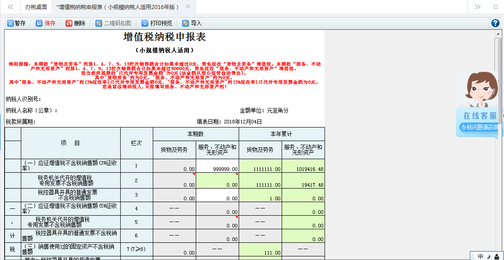Click the cell showing 1111111.00
This screenshot has width=504, height=260.
[x=260, y=166]
